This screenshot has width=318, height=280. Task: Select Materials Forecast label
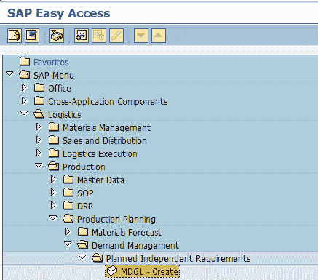127,233
